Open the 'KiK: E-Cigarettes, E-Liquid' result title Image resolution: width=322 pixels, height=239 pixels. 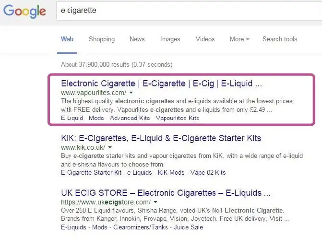tap(161, 138)
